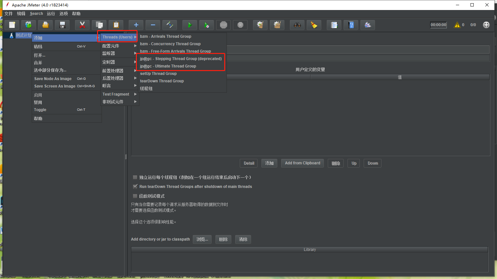This screenshot has height=279, width=497.
Task: Open the 帮助 menu in menu bar
Action: point(76,14)
